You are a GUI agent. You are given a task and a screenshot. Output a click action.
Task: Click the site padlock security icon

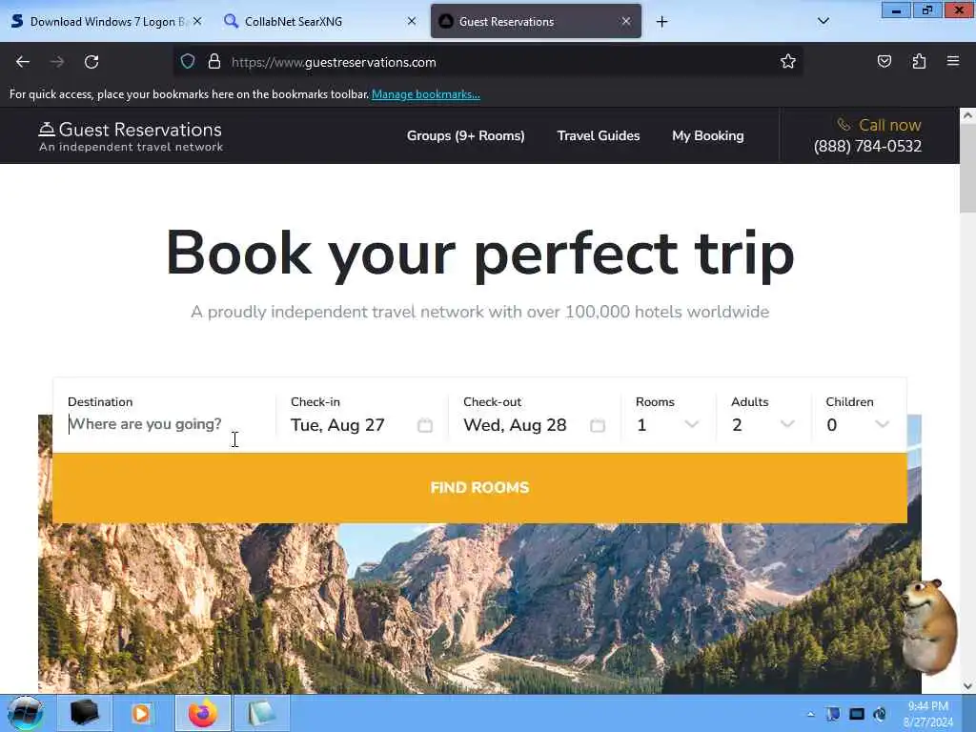(214, 62)
